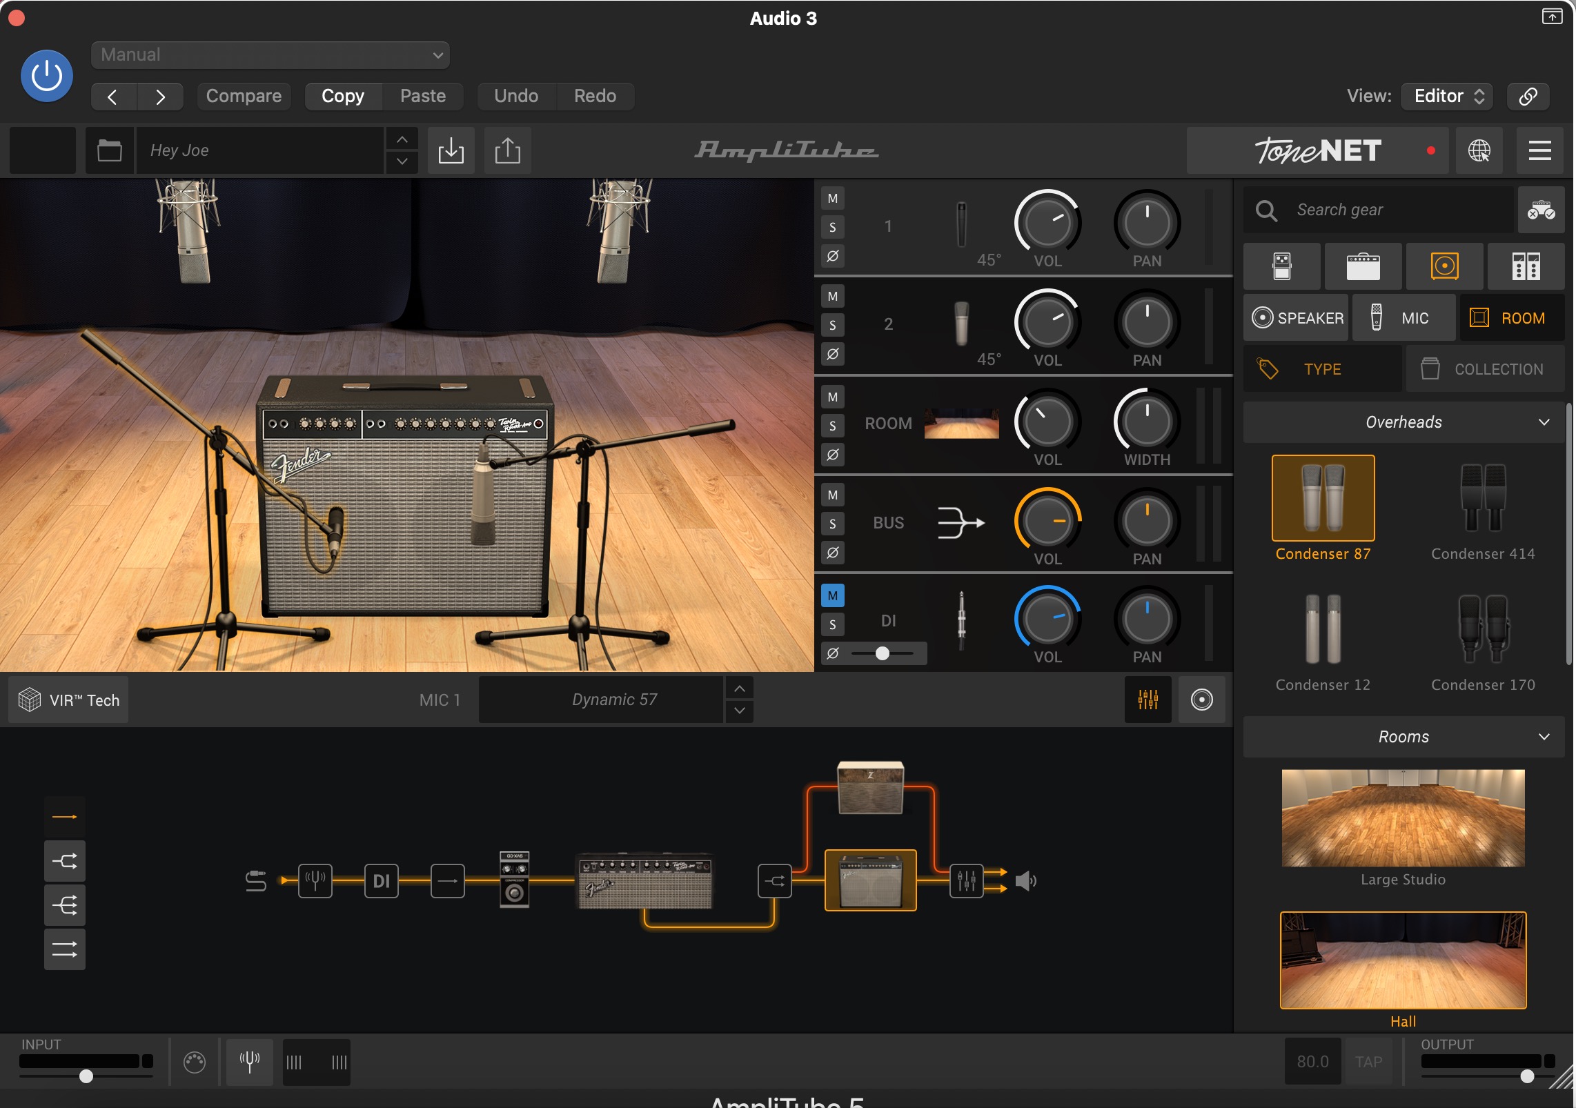Select next mic model after Dynamic 57
The width and height of the screenshot is (1576, 1108).
(740, 711)
